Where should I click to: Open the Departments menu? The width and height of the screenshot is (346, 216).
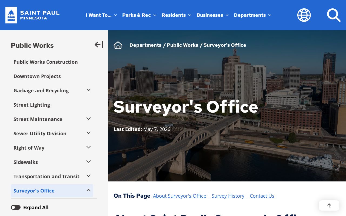[252, 15]
